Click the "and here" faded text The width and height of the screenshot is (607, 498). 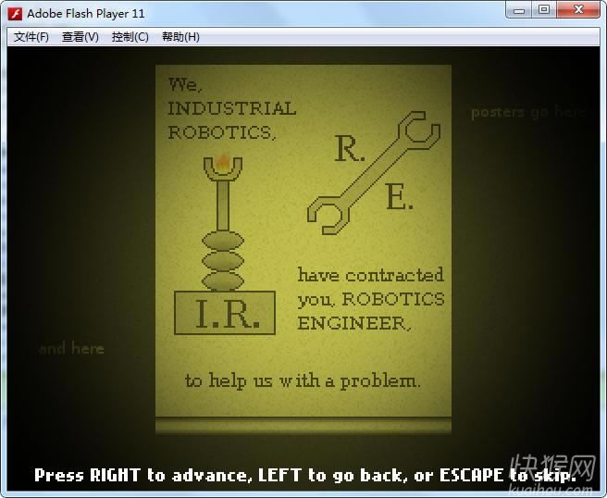(x=71, y=349)
